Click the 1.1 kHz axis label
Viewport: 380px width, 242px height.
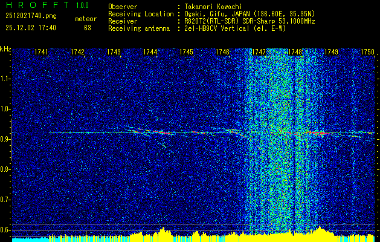pos(5,79)
